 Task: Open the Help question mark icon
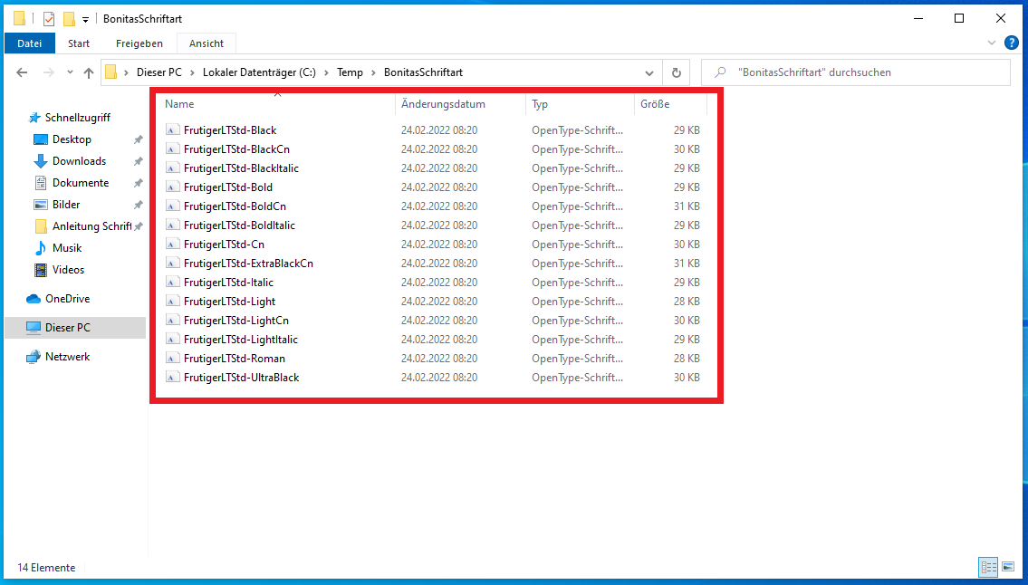click(x=1011, y=43)
